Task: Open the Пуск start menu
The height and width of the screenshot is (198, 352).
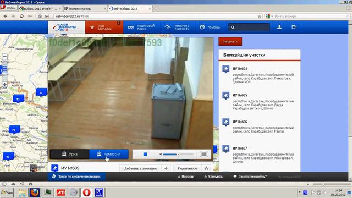Action: pos(7,193)
